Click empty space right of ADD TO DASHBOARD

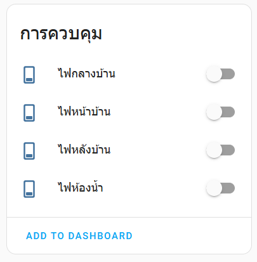coord(190,236)
